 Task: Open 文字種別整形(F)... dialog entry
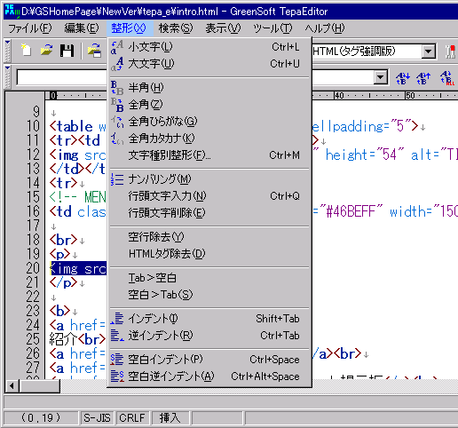(x=209, y=155)
